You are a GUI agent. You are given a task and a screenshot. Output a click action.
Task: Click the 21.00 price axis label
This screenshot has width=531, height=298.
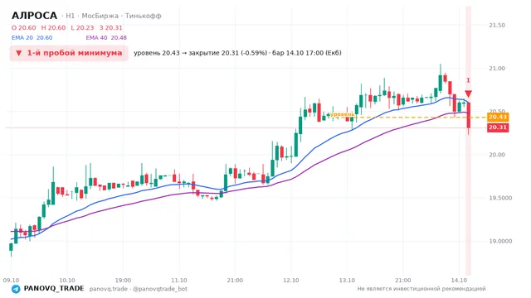coord(497,69)
